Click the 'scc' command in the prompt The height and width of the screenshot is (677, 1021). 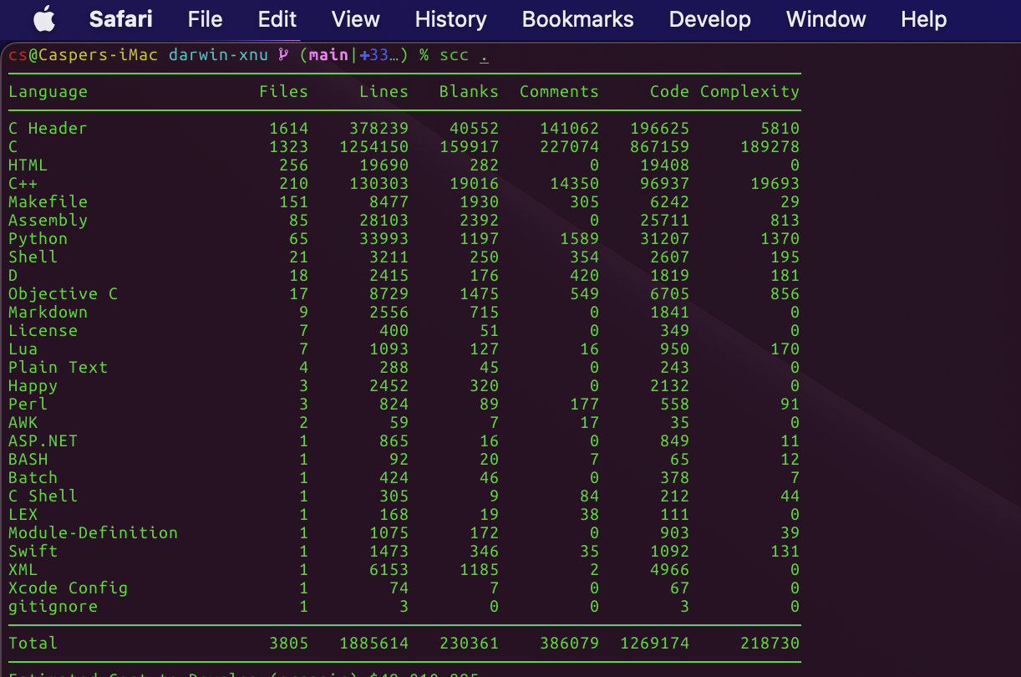coord(455,55)
